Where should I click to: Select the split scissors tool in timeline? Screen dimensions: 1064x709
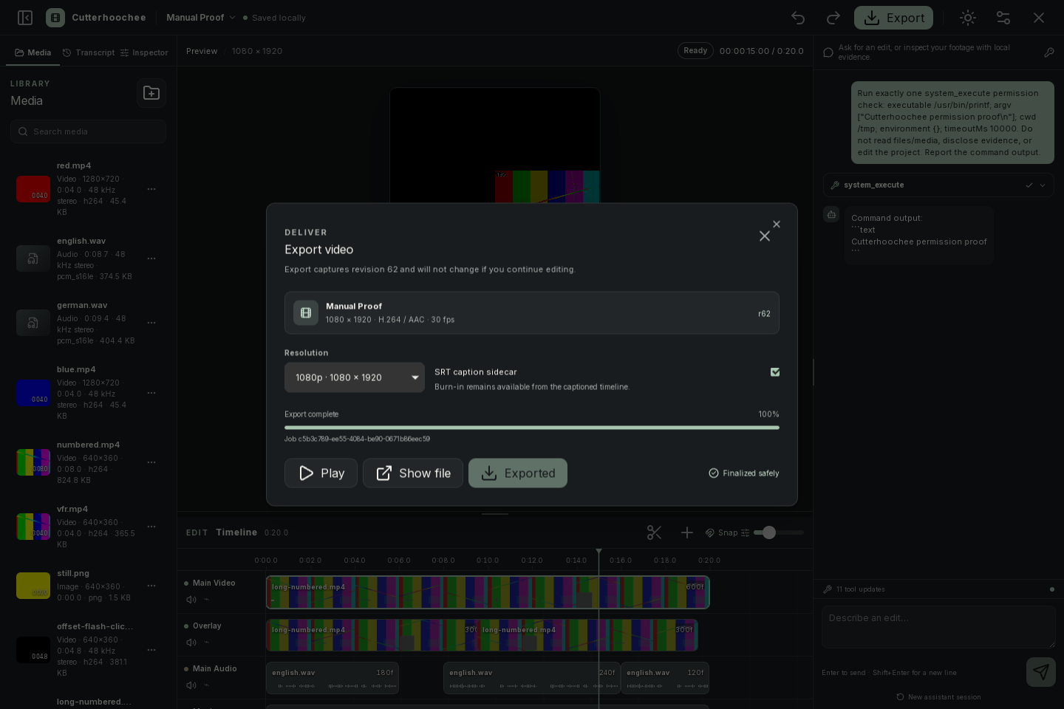[x=654, y=532]
